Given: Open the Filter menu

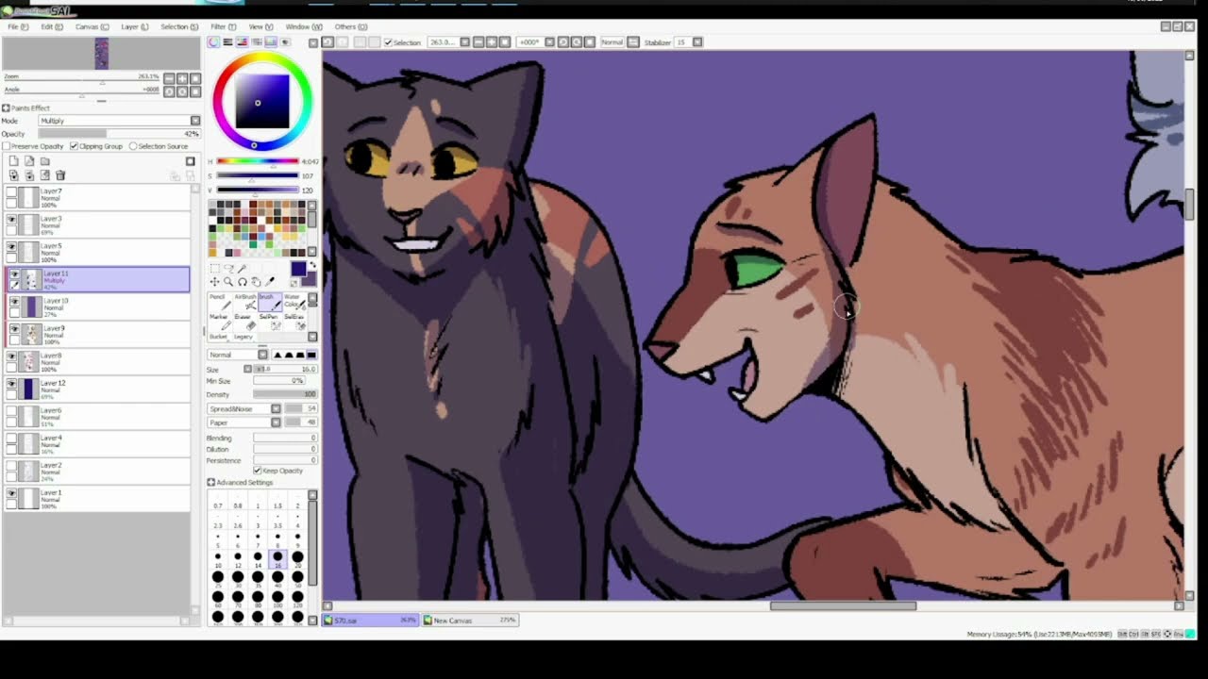Looking at the screenshot, I should 224,26.
